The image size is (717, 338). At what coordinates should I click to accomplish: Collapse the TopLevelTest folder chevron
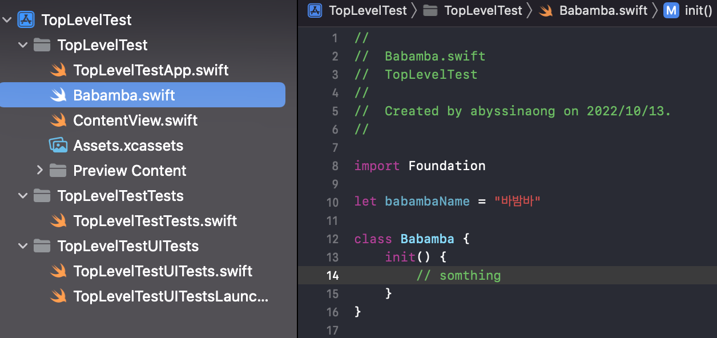pyautogui.click(x=23, y=45)
